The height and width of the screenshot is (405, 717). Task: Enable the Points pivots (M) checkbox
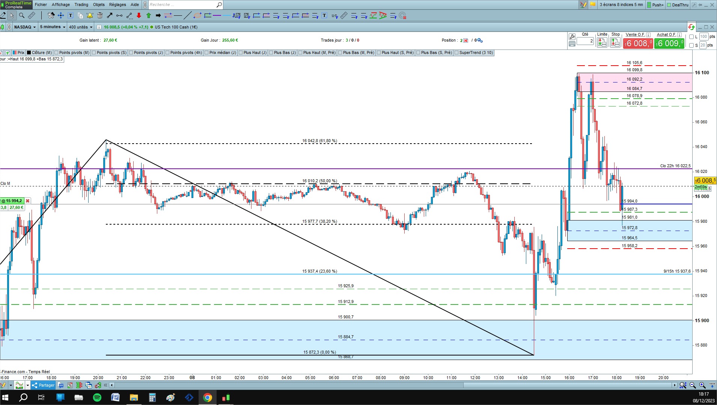click(x=56, y=52)
